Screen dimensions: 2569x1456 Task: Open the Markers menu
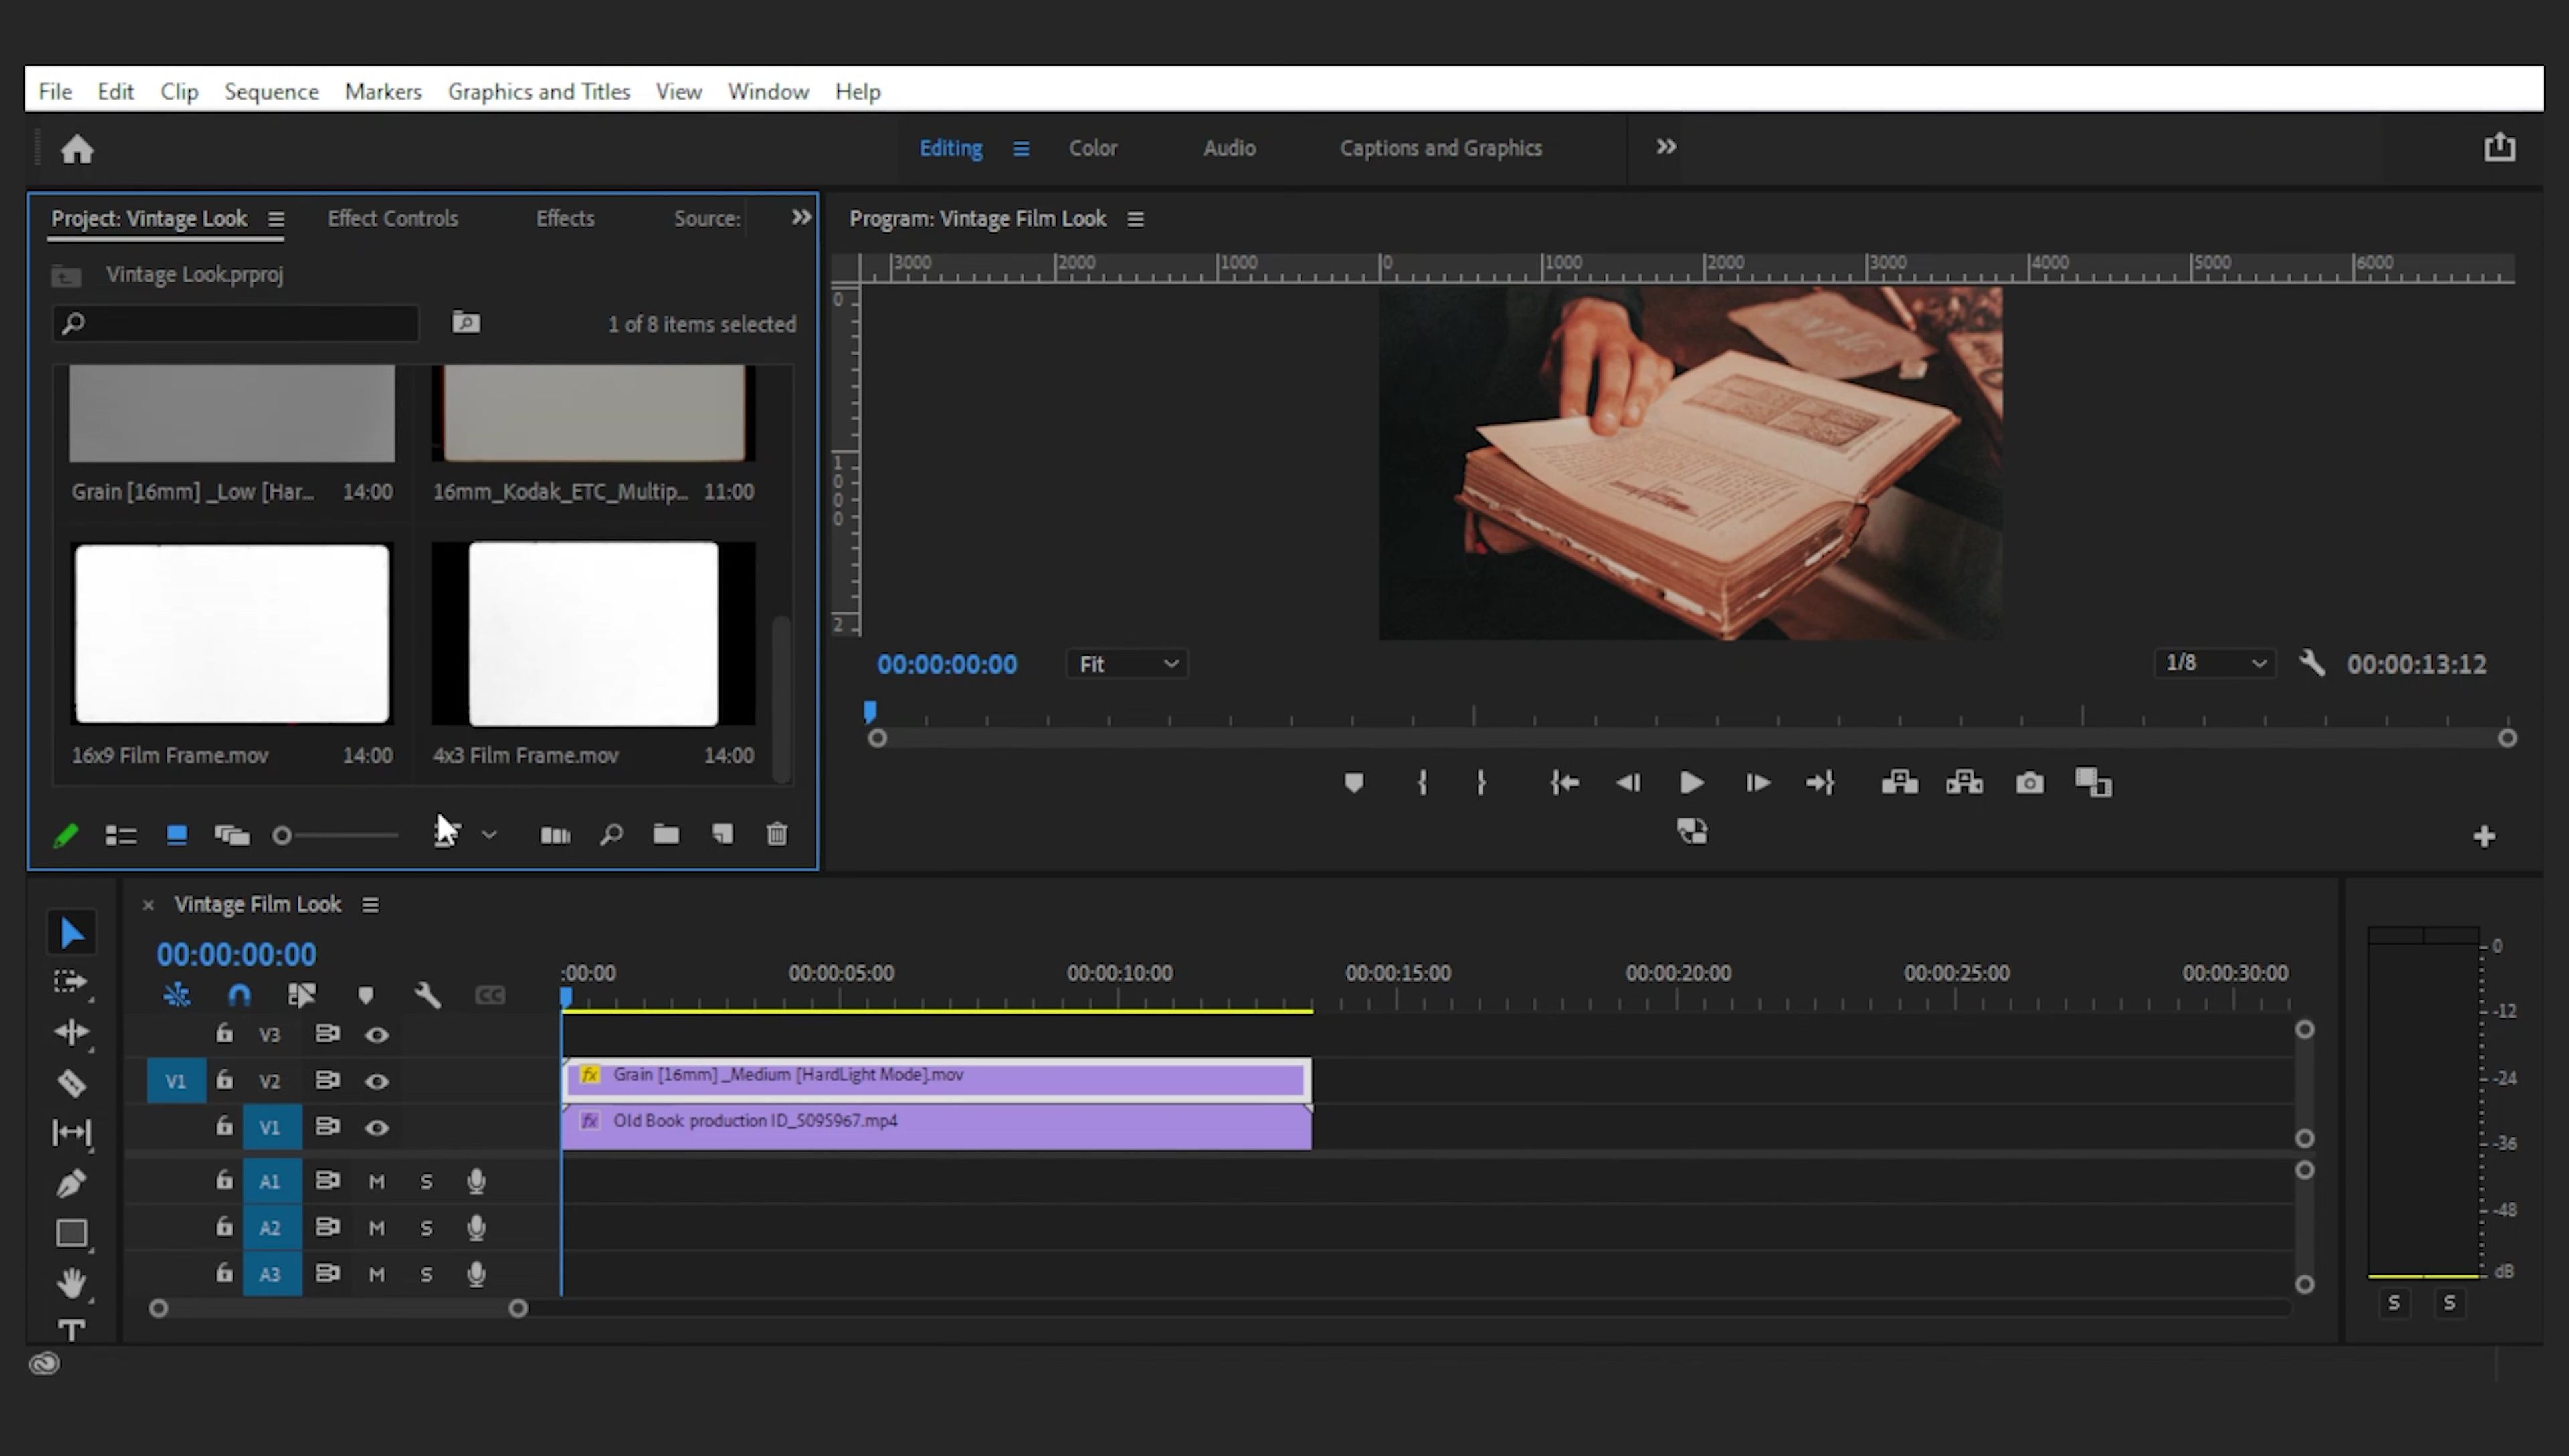click(383, 91)
